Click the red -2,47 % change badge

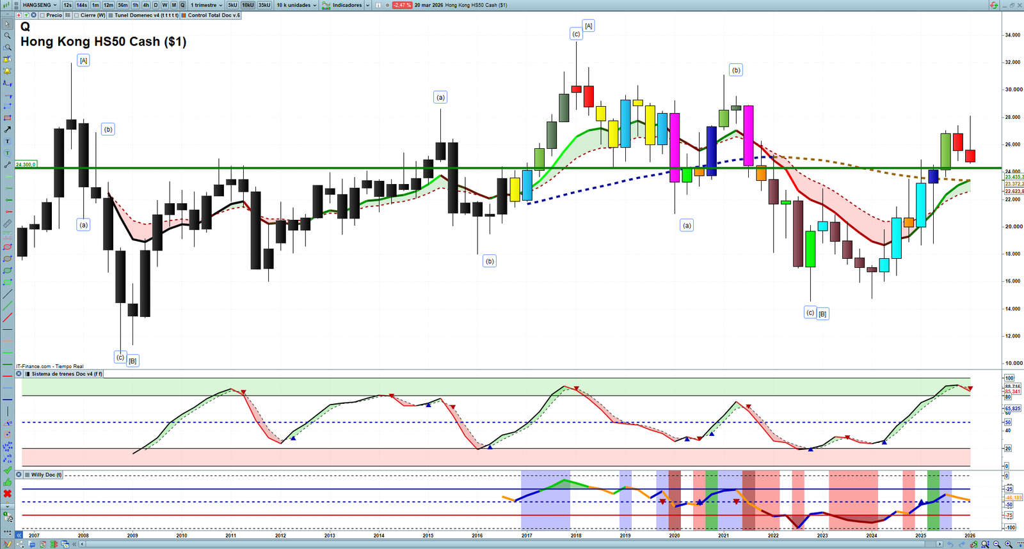pos(402,5)
